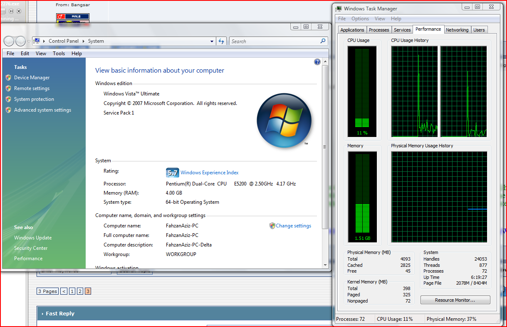Screen dimensions: 507x327
Task: Click the shield icon next to Remote settings
Action: [x=8, y=88]
